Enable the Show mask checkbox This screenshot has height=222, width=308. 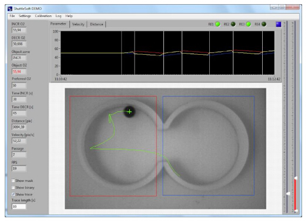13,180
